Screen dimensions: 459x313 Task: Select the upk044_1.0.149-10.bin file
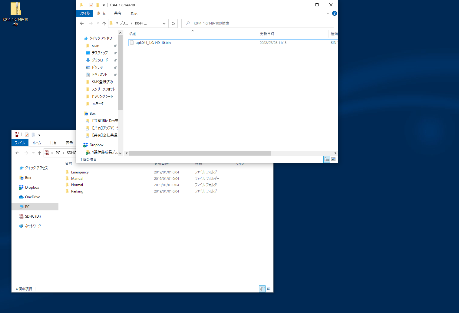click(x=153, y=43)
